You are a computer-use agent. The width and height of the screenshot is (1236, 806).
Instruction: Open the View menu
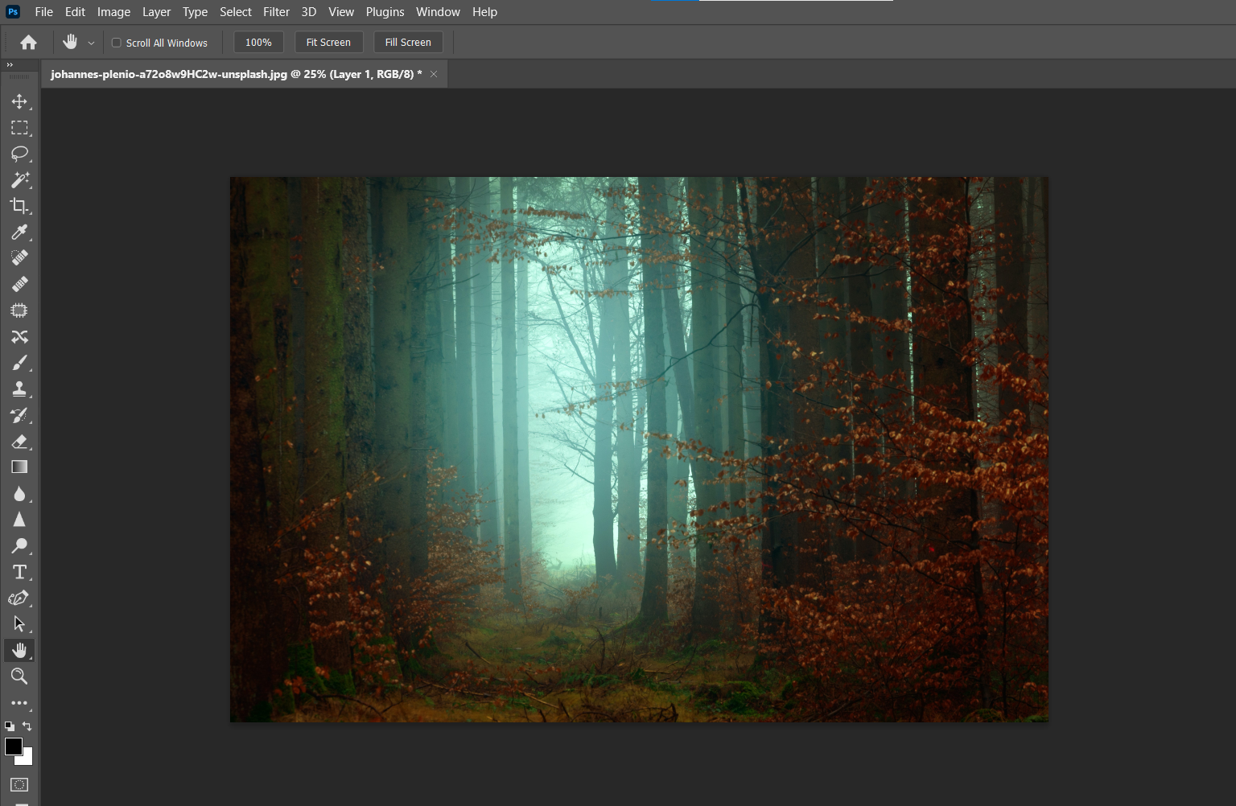point(341,12)
